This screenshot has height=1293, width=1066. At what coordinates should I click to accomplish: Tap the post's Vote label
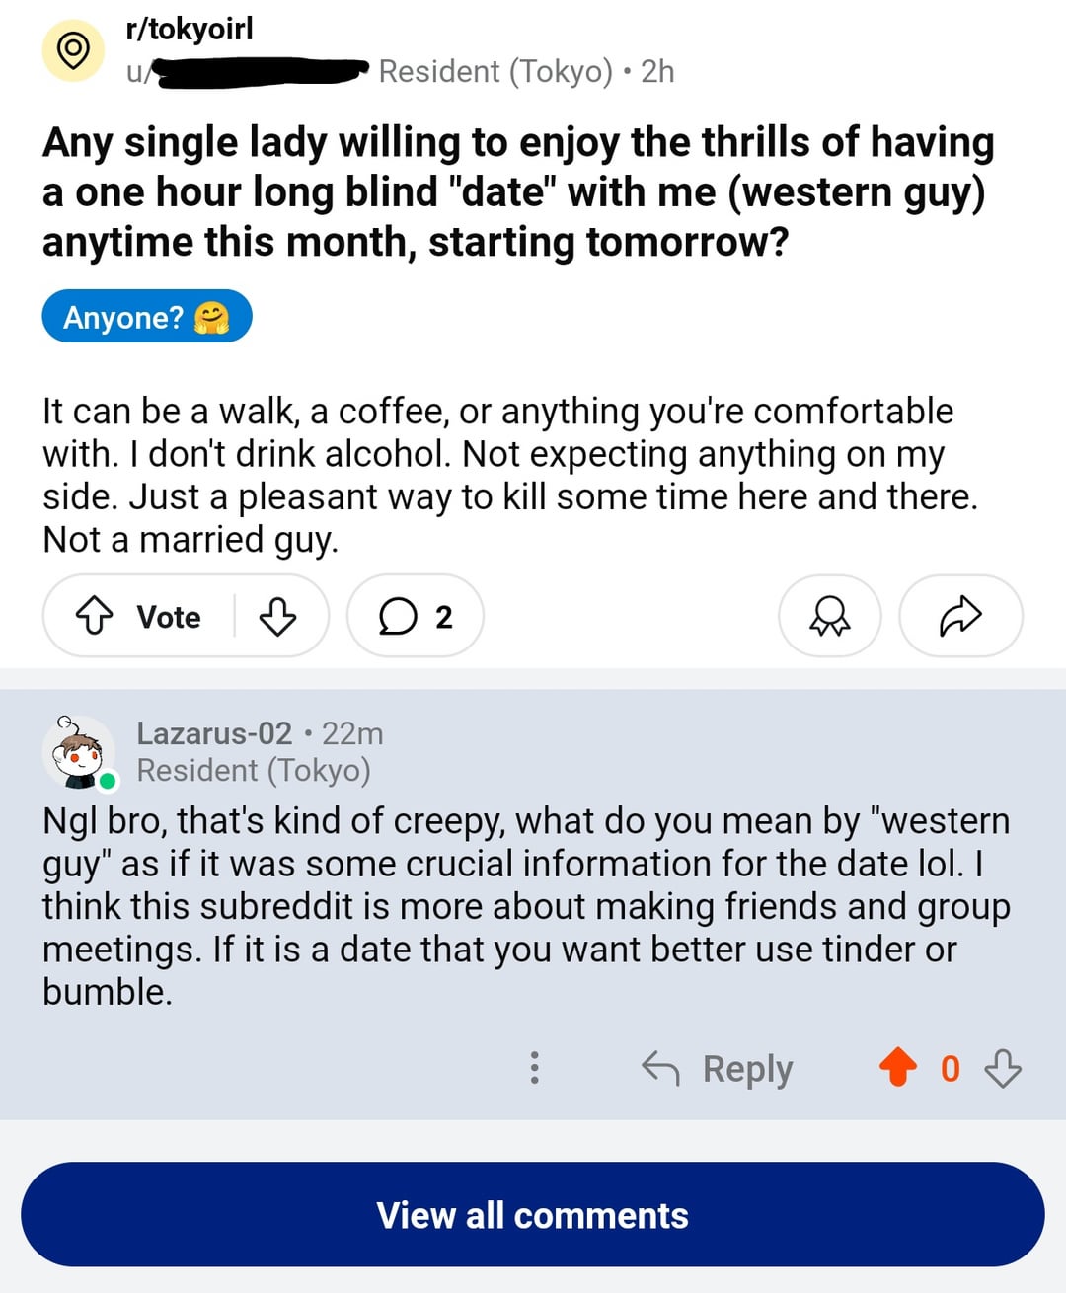pyautogui.click(x=169, y=617)
